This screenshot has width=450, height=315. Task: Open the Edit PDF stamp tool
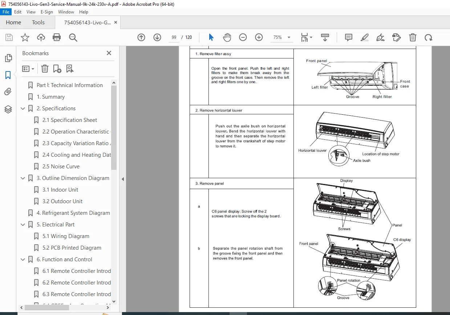397,37
